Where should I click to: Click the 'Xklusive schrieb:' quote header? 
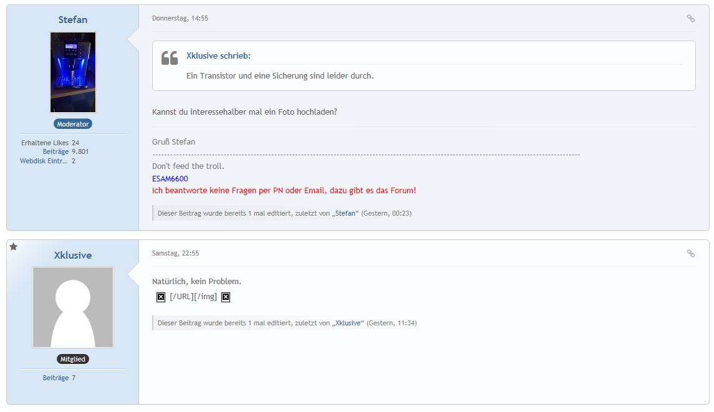pyautogui.click(x=218, y=56)
